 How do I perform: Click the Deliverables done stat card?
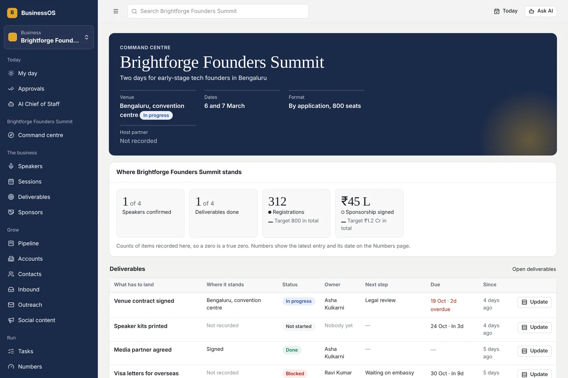tap(223, 213)
